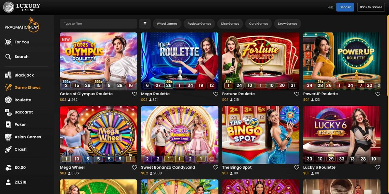389x194 pixels.
Task: Click the Asian Games label in sidebar
Action: click(28, 137)
